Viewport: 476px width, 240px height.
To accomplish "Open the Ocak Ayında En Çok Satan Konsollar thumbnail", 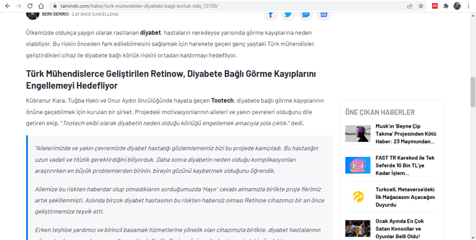I will [x=358, y=228].
